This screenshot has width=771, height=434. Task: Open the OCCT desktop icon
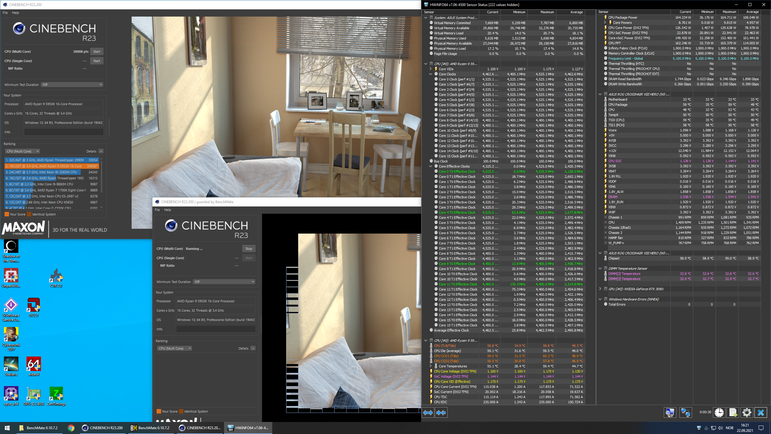34,307
